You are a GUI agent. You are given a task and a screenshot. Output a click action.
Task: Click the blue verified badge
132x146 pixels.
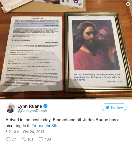click(x=45, y=106)
